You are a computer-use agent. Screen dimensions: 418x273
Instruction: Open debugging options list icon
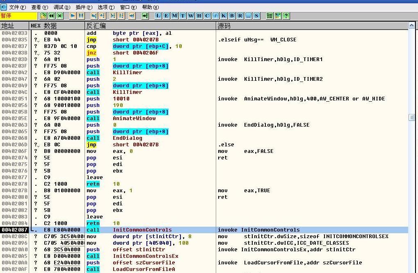(270, 16)
